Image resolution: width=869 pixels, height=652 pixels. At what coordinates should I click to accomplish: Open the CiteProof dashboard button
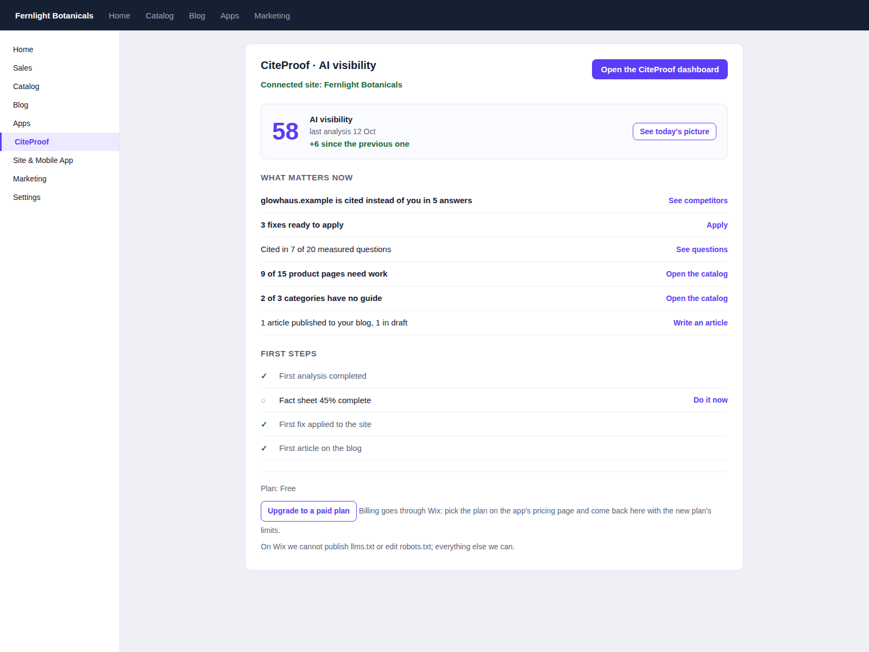(659, 70)
